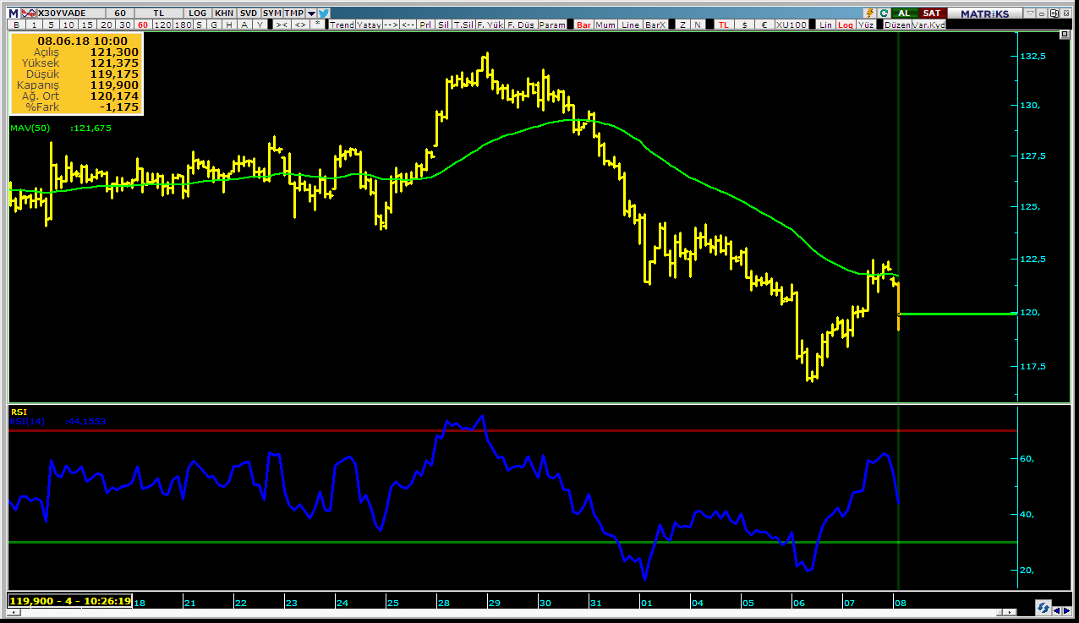
Task: Open the chart symbol icon beside X30YVADE
Action: tap(29, 14)
